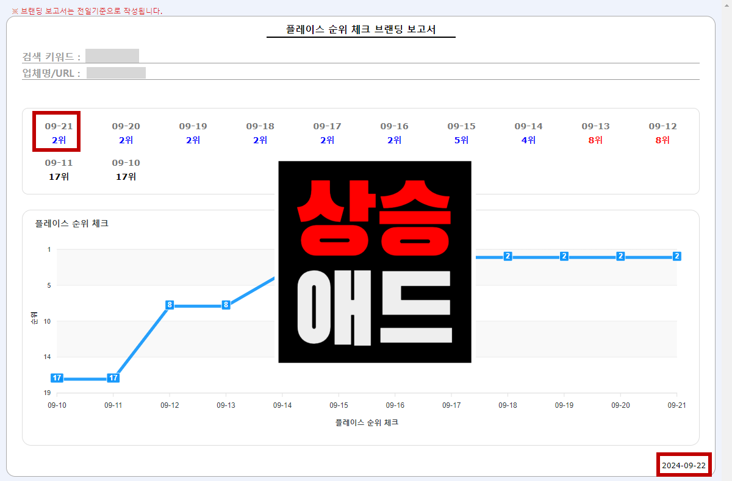Select date 09-19 in the daily rank list
Viewport: 732px width, 481px height.
[x=193, y=126]
